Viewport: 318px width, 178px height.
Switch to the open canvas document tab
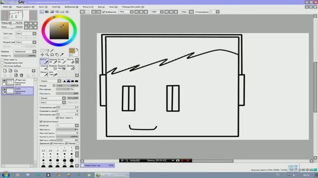pos(97,165)
